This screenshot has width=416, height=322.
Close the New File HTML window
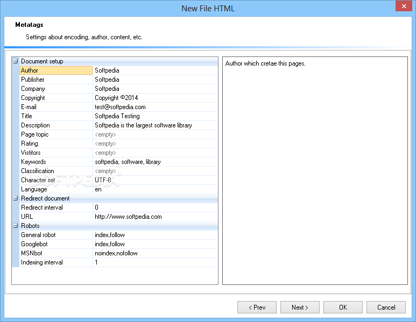[404, 6]
